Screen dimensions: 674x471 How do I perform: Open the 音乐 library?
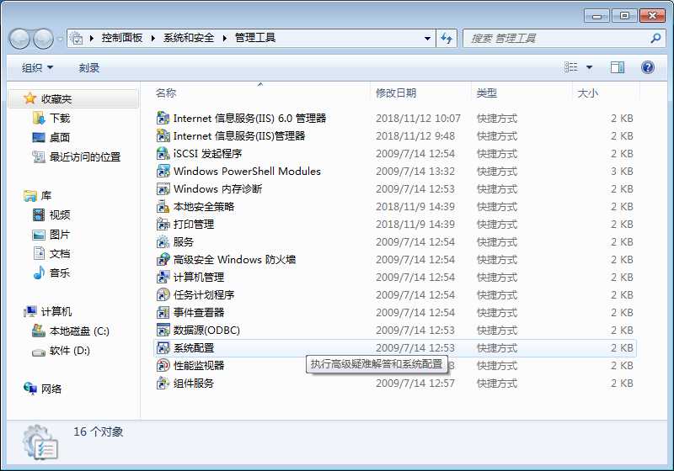(60, 273)
